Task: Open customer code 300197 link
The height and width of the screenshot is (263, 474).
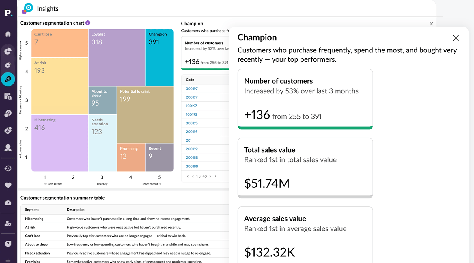Action: (192, 89)
